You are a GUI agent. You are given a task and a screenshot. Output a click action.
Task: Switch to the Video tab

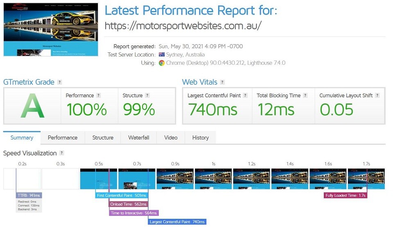pyautogui.click(x=171, y=137)
